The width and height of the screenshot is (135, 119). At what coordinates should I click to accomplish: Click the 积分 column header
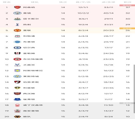pyautogui.click(x=128, y=2)
